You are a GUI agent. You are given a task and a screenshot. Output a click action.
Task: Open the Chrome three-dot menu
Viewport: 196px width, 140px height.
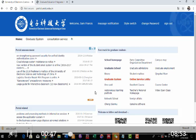pyautogui.click(x=193, y=8)
